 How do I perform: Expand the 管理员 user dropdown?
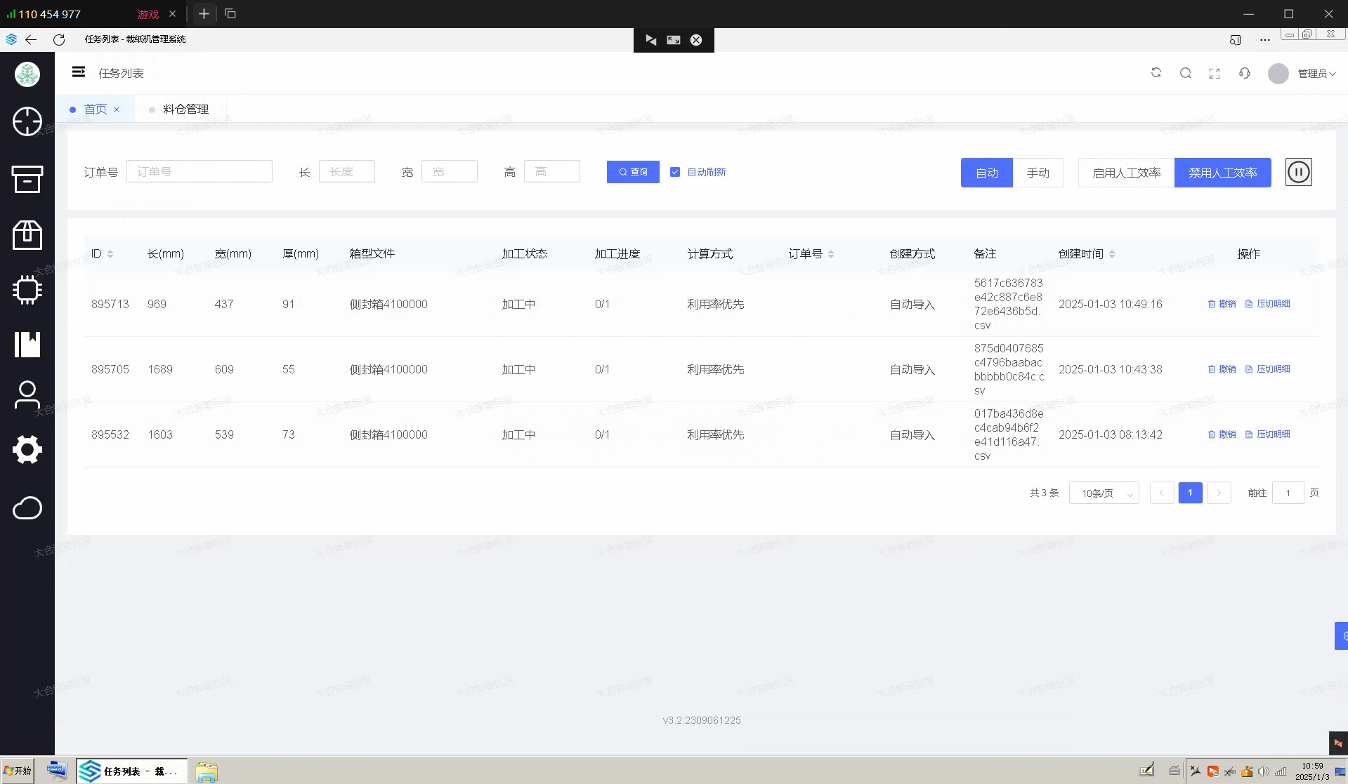[x=1316, y=74]
